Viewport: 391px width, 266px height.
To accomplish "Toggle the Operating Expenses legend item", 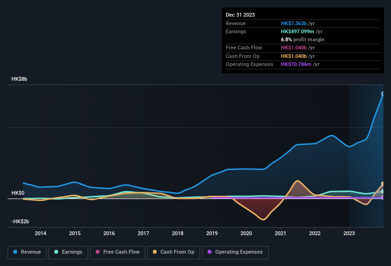I will coord(235,252).
